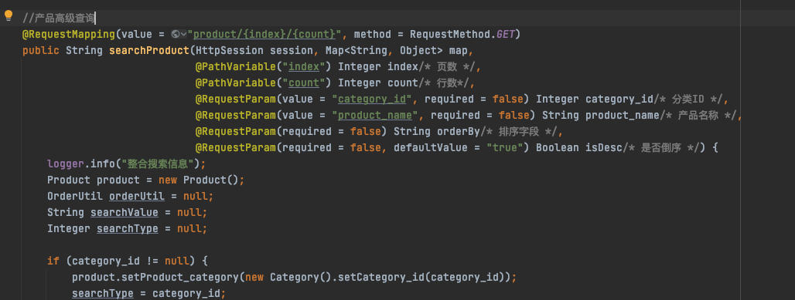Click the @RequestMapping annotation
This screenshot has height=300, width=795.
[69, 35]
